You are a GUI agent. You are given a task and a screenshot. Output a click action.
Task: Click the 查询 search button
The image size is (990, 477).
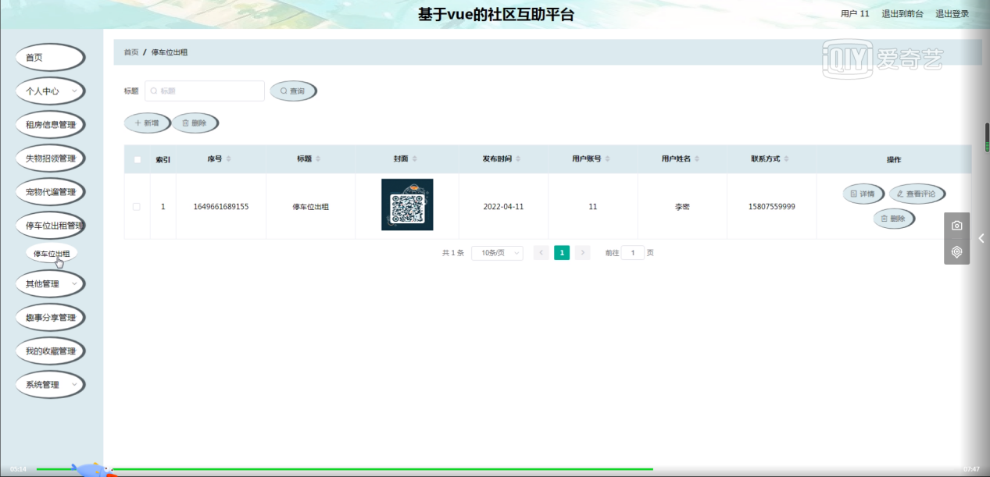coord(294,91)
